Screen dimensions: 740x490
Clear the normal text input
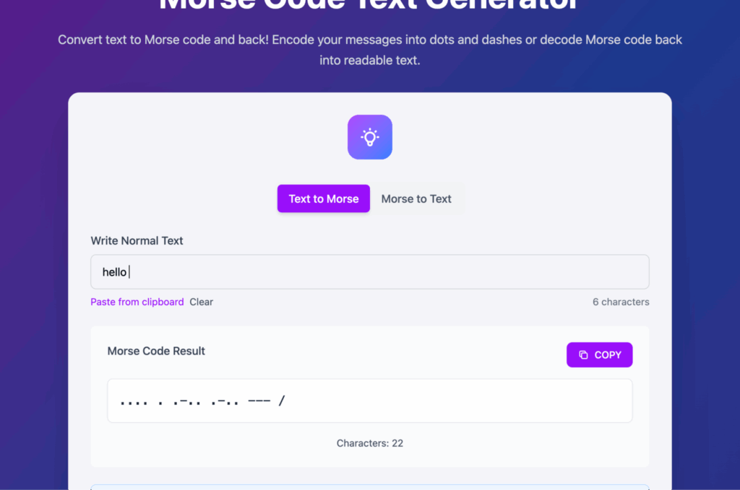click(201, 302)
